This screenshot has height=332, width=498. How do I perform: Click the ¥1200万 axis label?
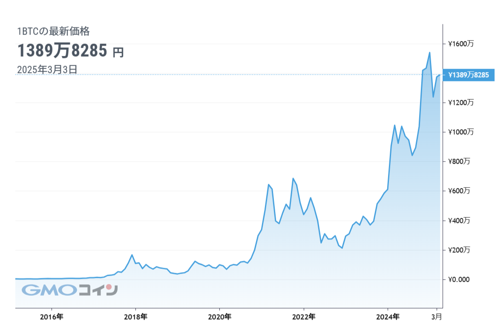tap(461, 103)
